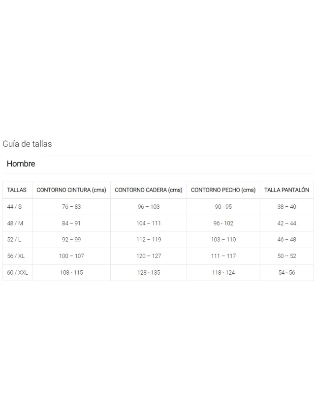Screen dimensions: 315x419
Task: Click the CONTORNO PECHO column header
Action: click(x=223, y=190)
